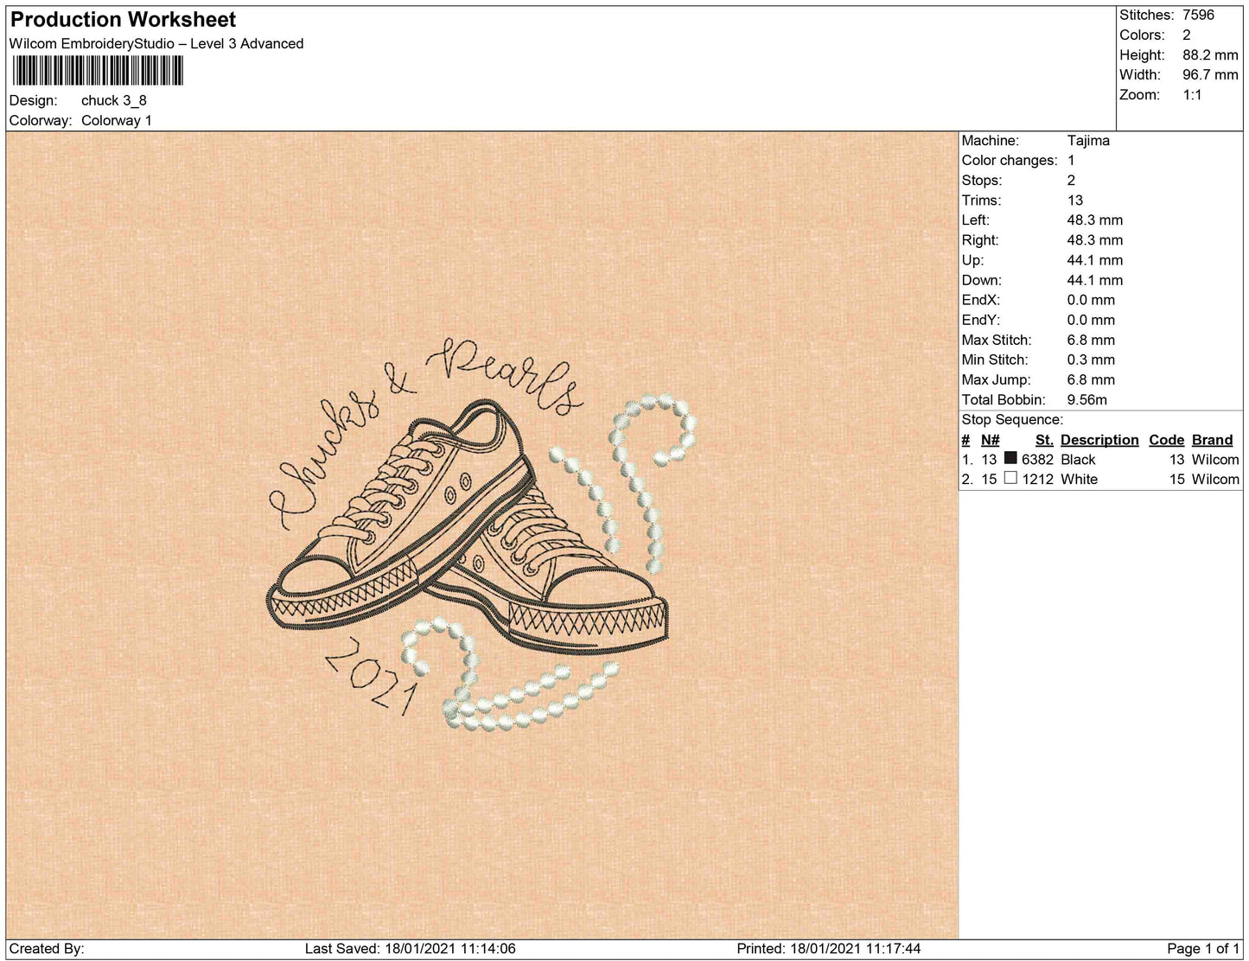Image resolution: width=1249 pixels, height=961 pixels.
Task: Click the N# column header
Action: click(x=990, y=439)
